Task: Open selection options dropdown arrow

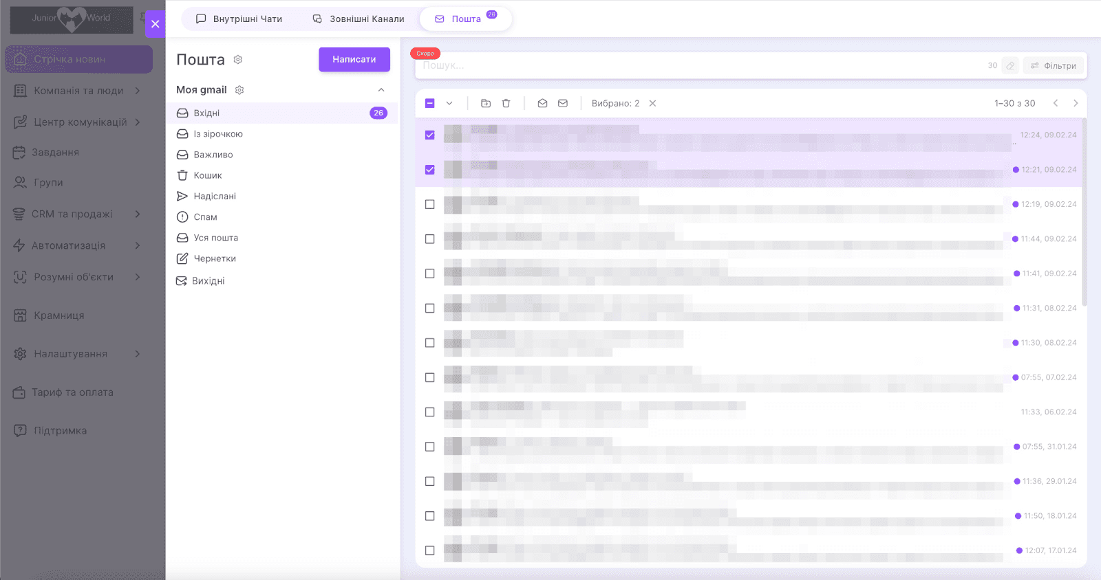Action: [449, 103]
